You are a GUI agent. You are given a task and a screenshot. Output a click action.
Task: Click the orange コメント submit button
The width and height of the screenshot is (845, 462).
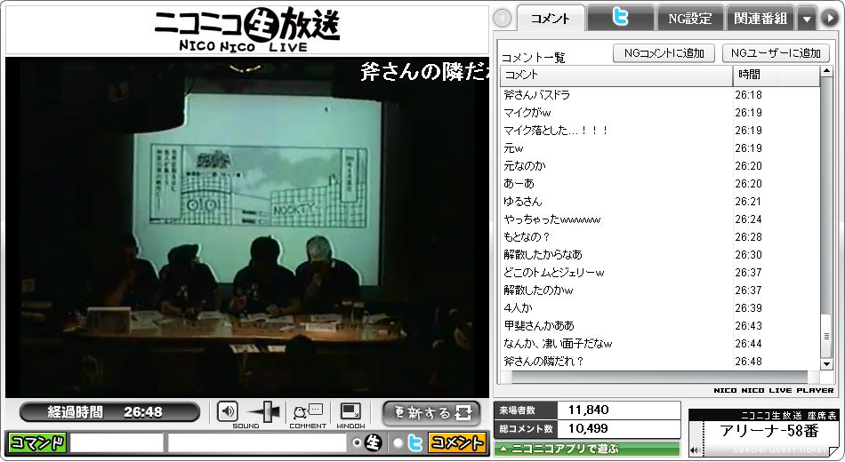[456, 442]
